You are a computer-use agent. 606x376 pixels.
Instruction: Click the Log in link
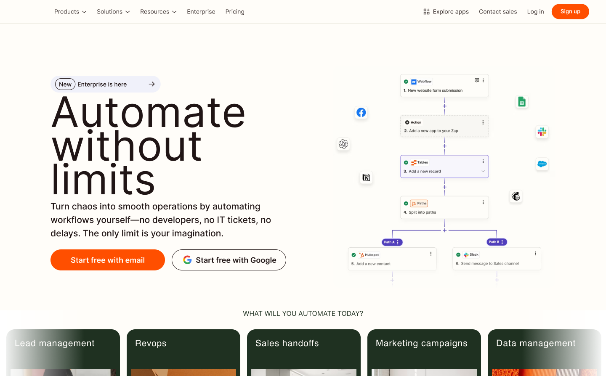[535, 12]
